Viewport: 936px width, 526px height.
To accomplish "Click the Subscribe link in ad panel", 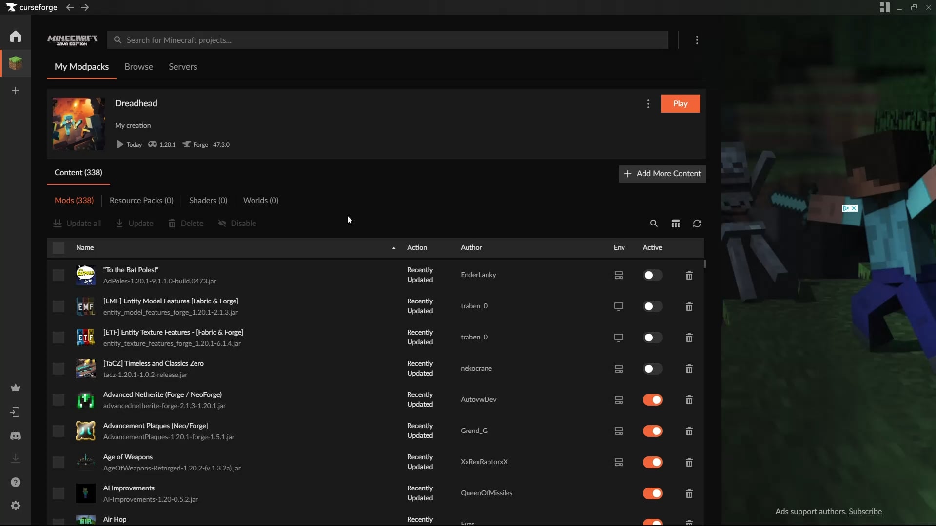I will (865, 512).
